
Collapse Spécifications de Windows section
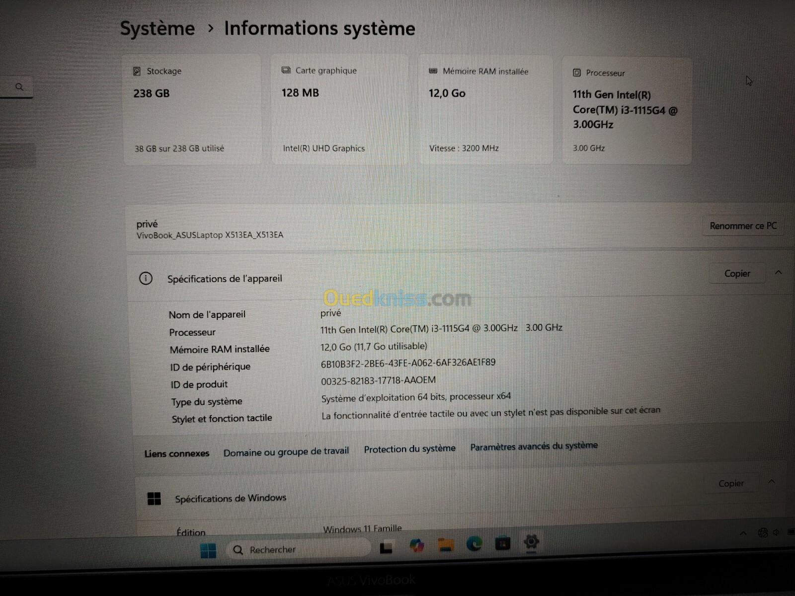pyautogui.click(x=772, y=482)
